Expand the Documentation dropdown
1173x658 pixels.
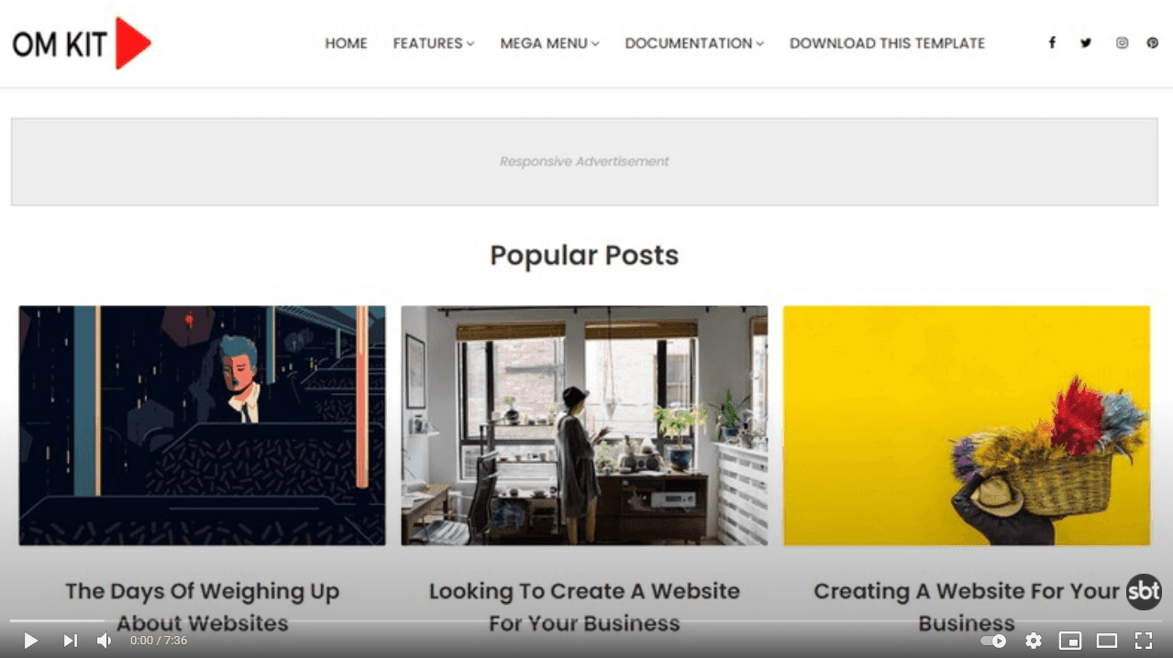click(x=694, y=43)
